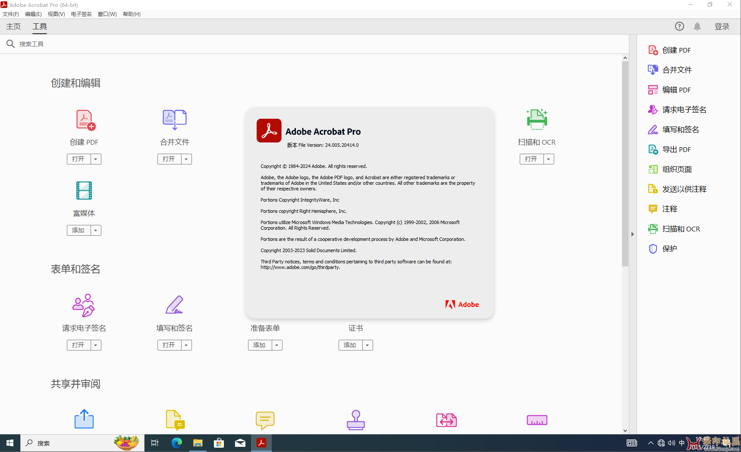
Task: Click 添加 button under 富媒体
Action: (x=79, y=231)
